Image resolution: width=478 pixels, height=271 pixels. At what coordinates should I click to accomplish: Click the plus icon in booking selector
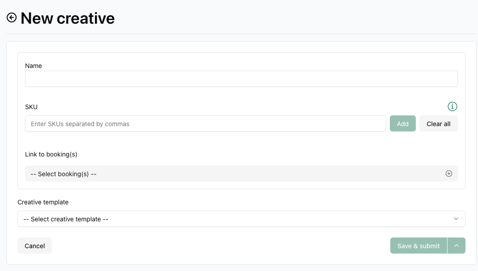(449, 174)
